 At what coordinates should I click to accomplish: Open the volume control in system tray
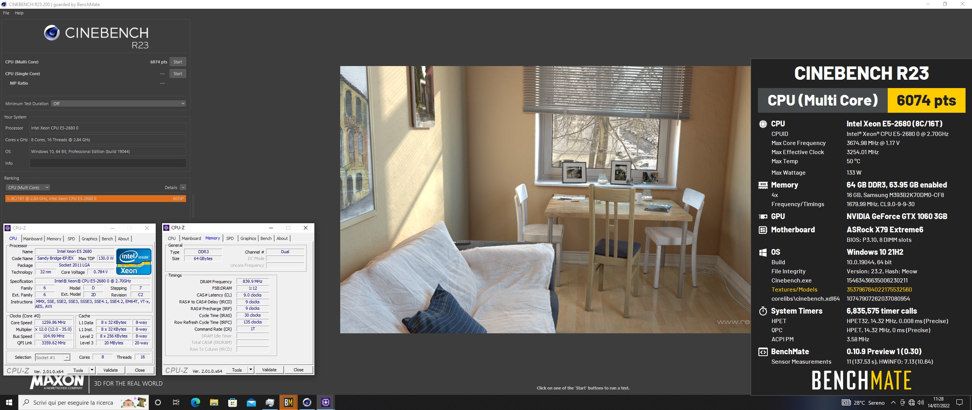click(x=921, y=402)
